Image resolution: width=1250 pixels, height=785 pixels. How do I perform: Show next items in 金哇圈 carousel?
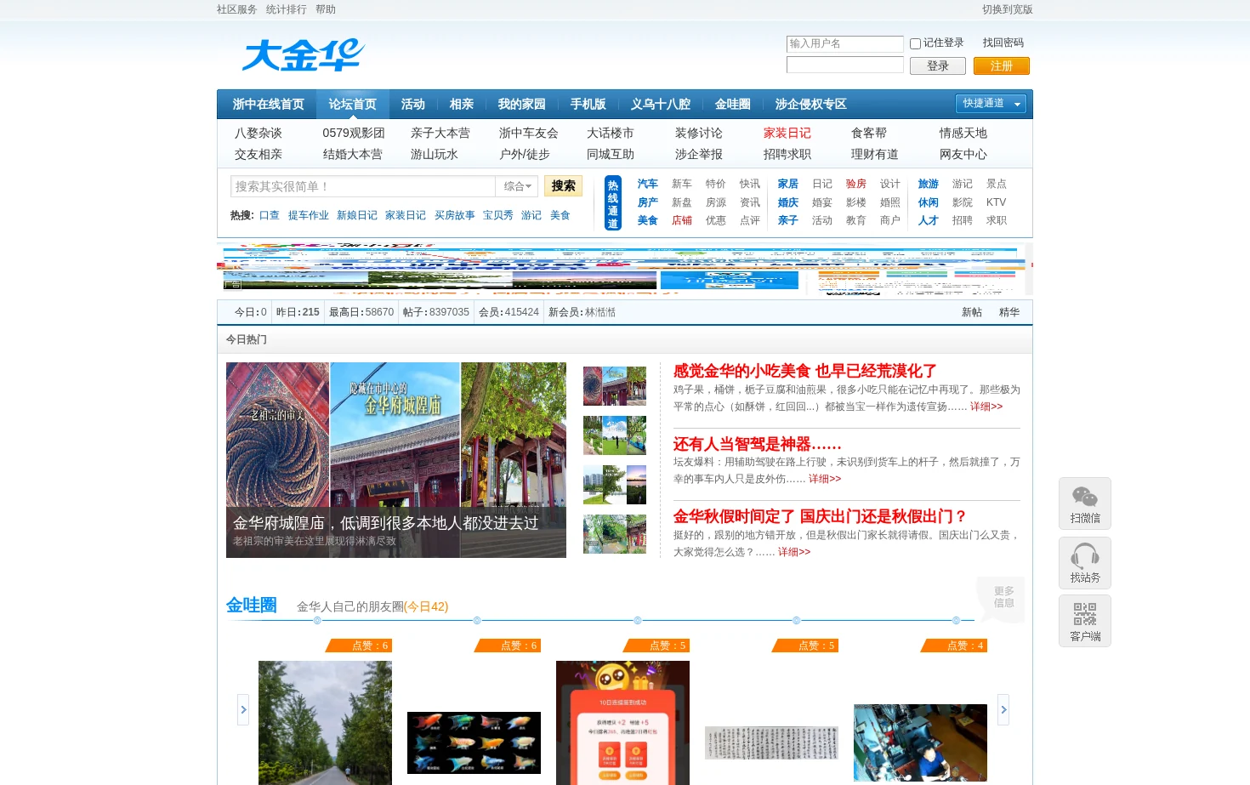coord(1003,709)
